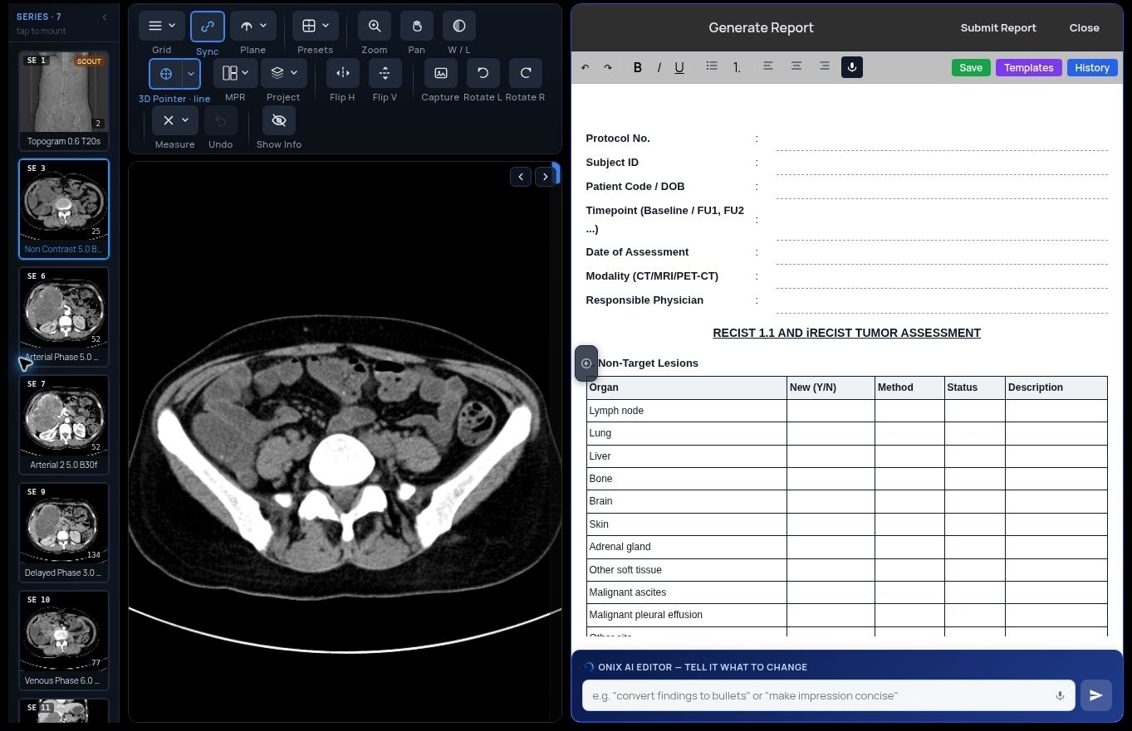Open the Presets dropdown
The image size is (1132, 731).
(x=316, y=27)
